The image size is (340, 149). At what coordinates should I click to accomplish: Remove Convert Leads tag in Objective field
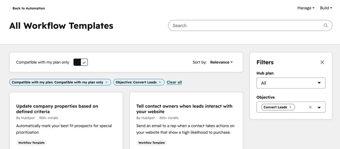pyautogui.click(x=290, y=107)
